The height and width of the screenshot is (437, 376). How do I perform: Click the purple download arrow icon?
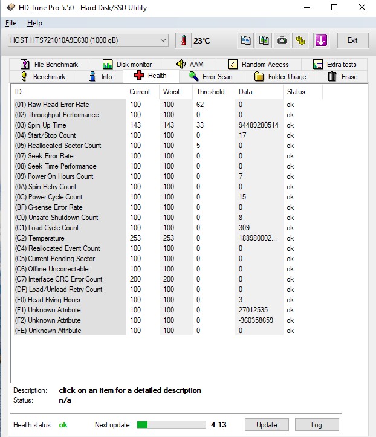click(x=321, y=40)
